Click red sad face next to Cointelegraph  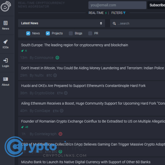(61, 134)
